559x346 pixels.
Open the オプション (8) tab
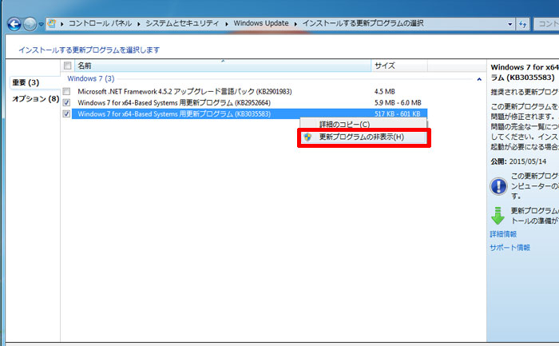point(36,99)
